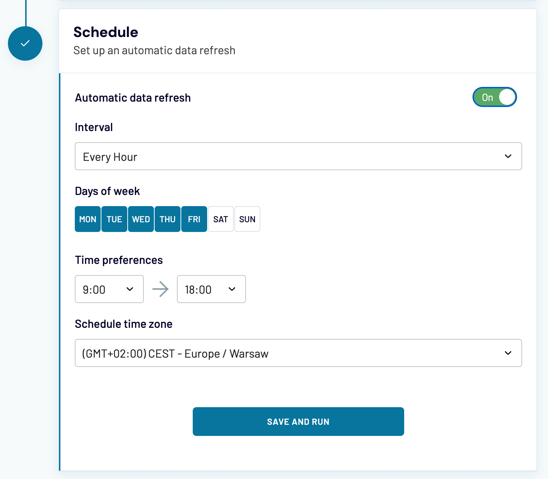Enable SUN in Days of week
This screenshot has height=479, width=548.
click(247, 219)
